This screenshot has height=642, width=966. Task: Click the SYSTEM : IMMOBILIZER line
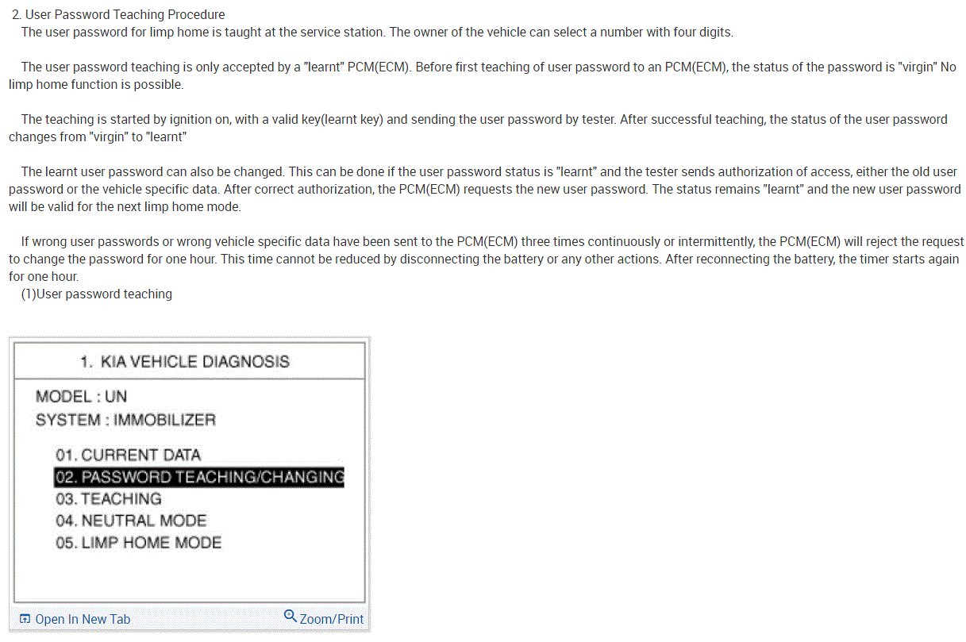(x=125, y=420)
